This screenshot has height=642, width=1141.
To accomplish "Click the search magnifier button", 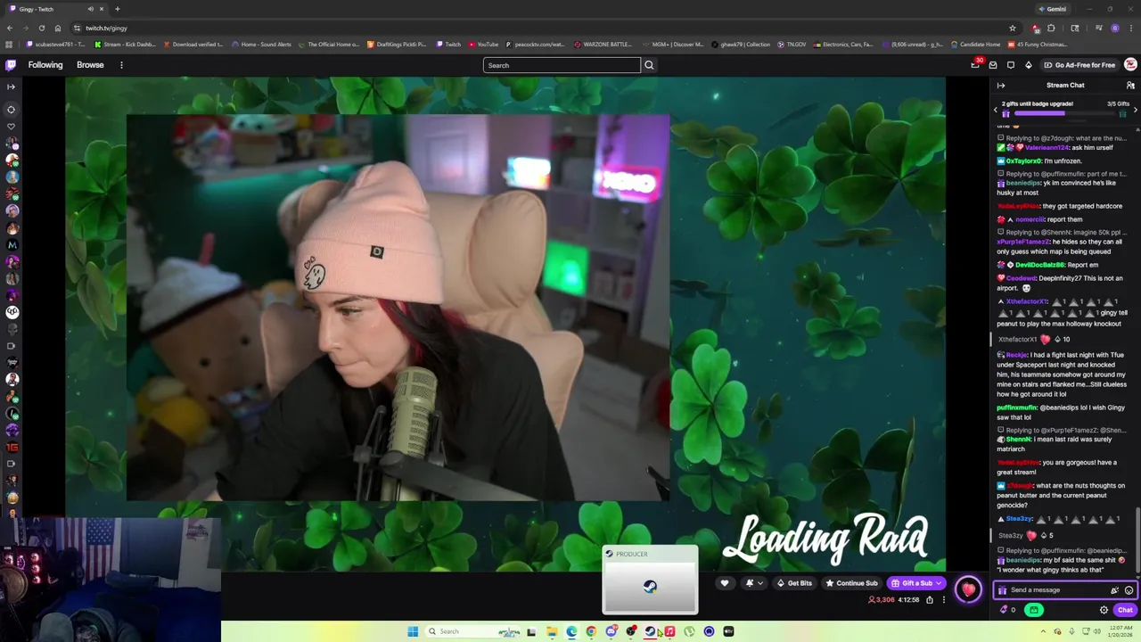I will [649, 65].
